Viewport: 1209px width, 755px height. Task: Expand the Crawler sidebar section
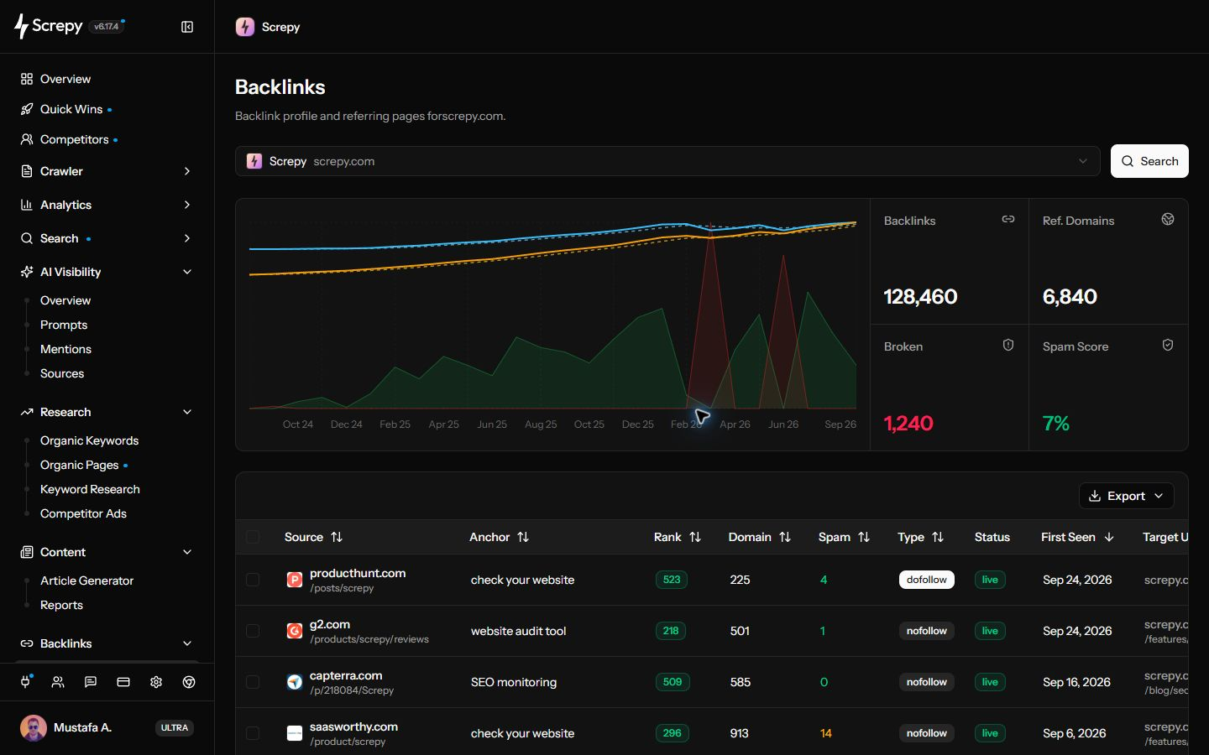(107, 171)
